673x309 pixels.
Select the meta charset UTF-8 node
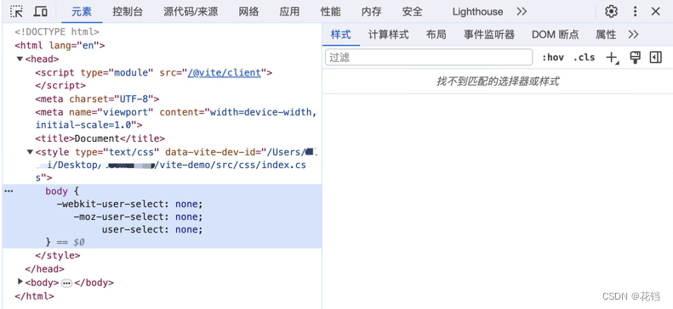[x=98, y=98]
